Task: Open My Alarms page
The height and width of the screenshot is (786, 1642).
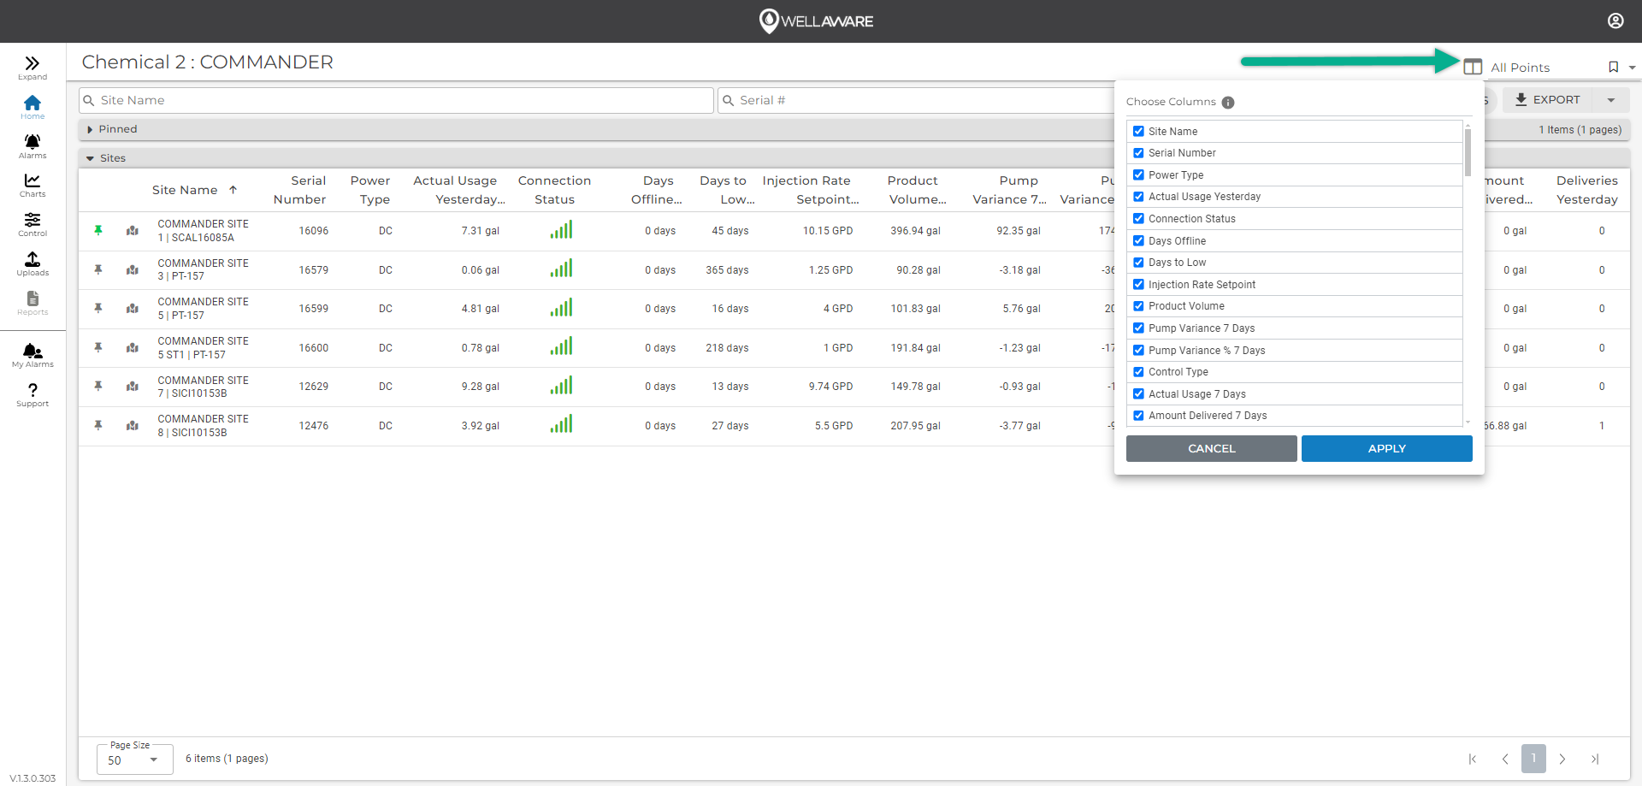Action: 32,355
